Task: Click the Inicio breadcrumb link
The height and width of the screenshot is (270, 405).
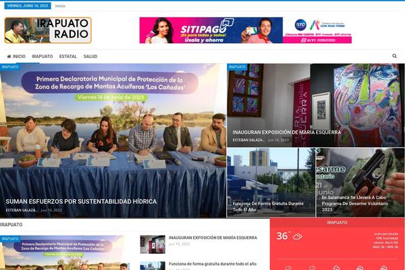Action: pos(60,6)
